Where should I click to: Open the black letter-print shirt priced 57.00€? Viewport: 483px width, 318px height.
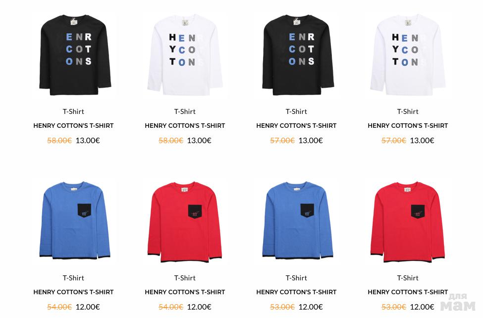tap(298, 55)
